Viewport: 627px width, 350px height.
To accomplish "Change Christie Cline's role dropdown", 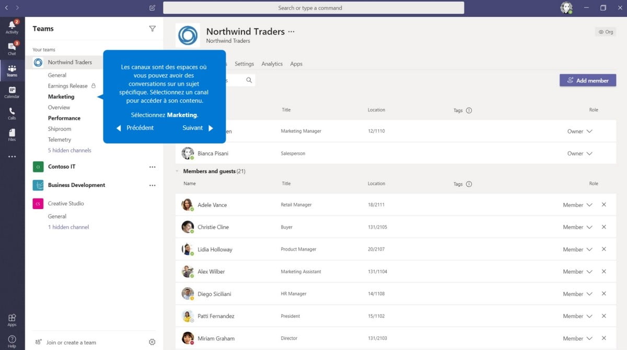I will click(578, 227).
